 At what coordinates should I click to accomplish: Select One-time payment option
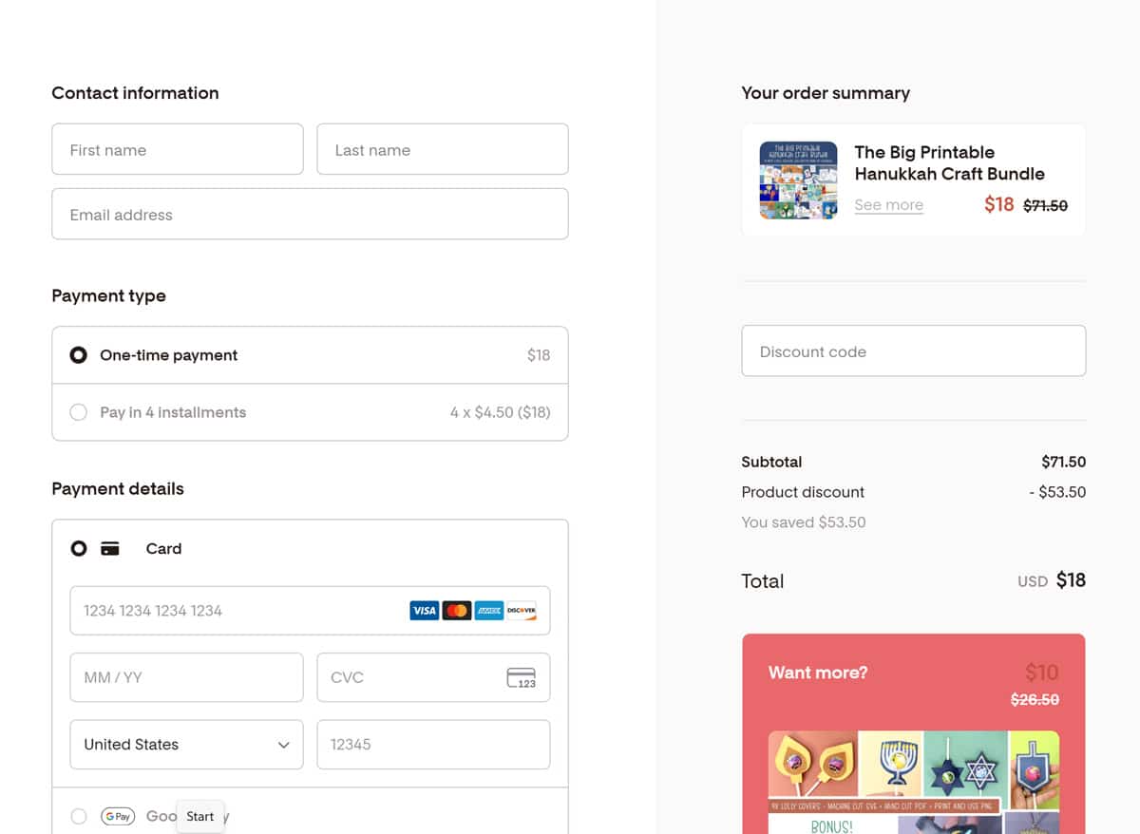pyautogui.click(x=79, y=355)
